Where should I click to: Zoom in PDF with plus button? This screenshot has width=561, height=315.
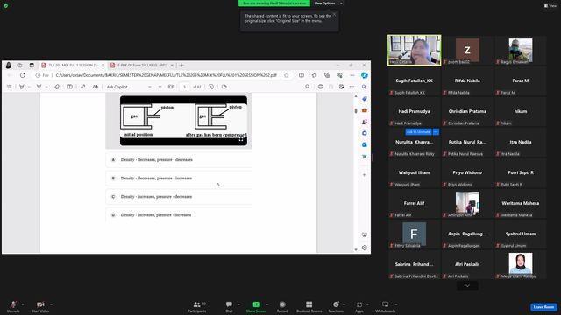(x=160, y=87)
